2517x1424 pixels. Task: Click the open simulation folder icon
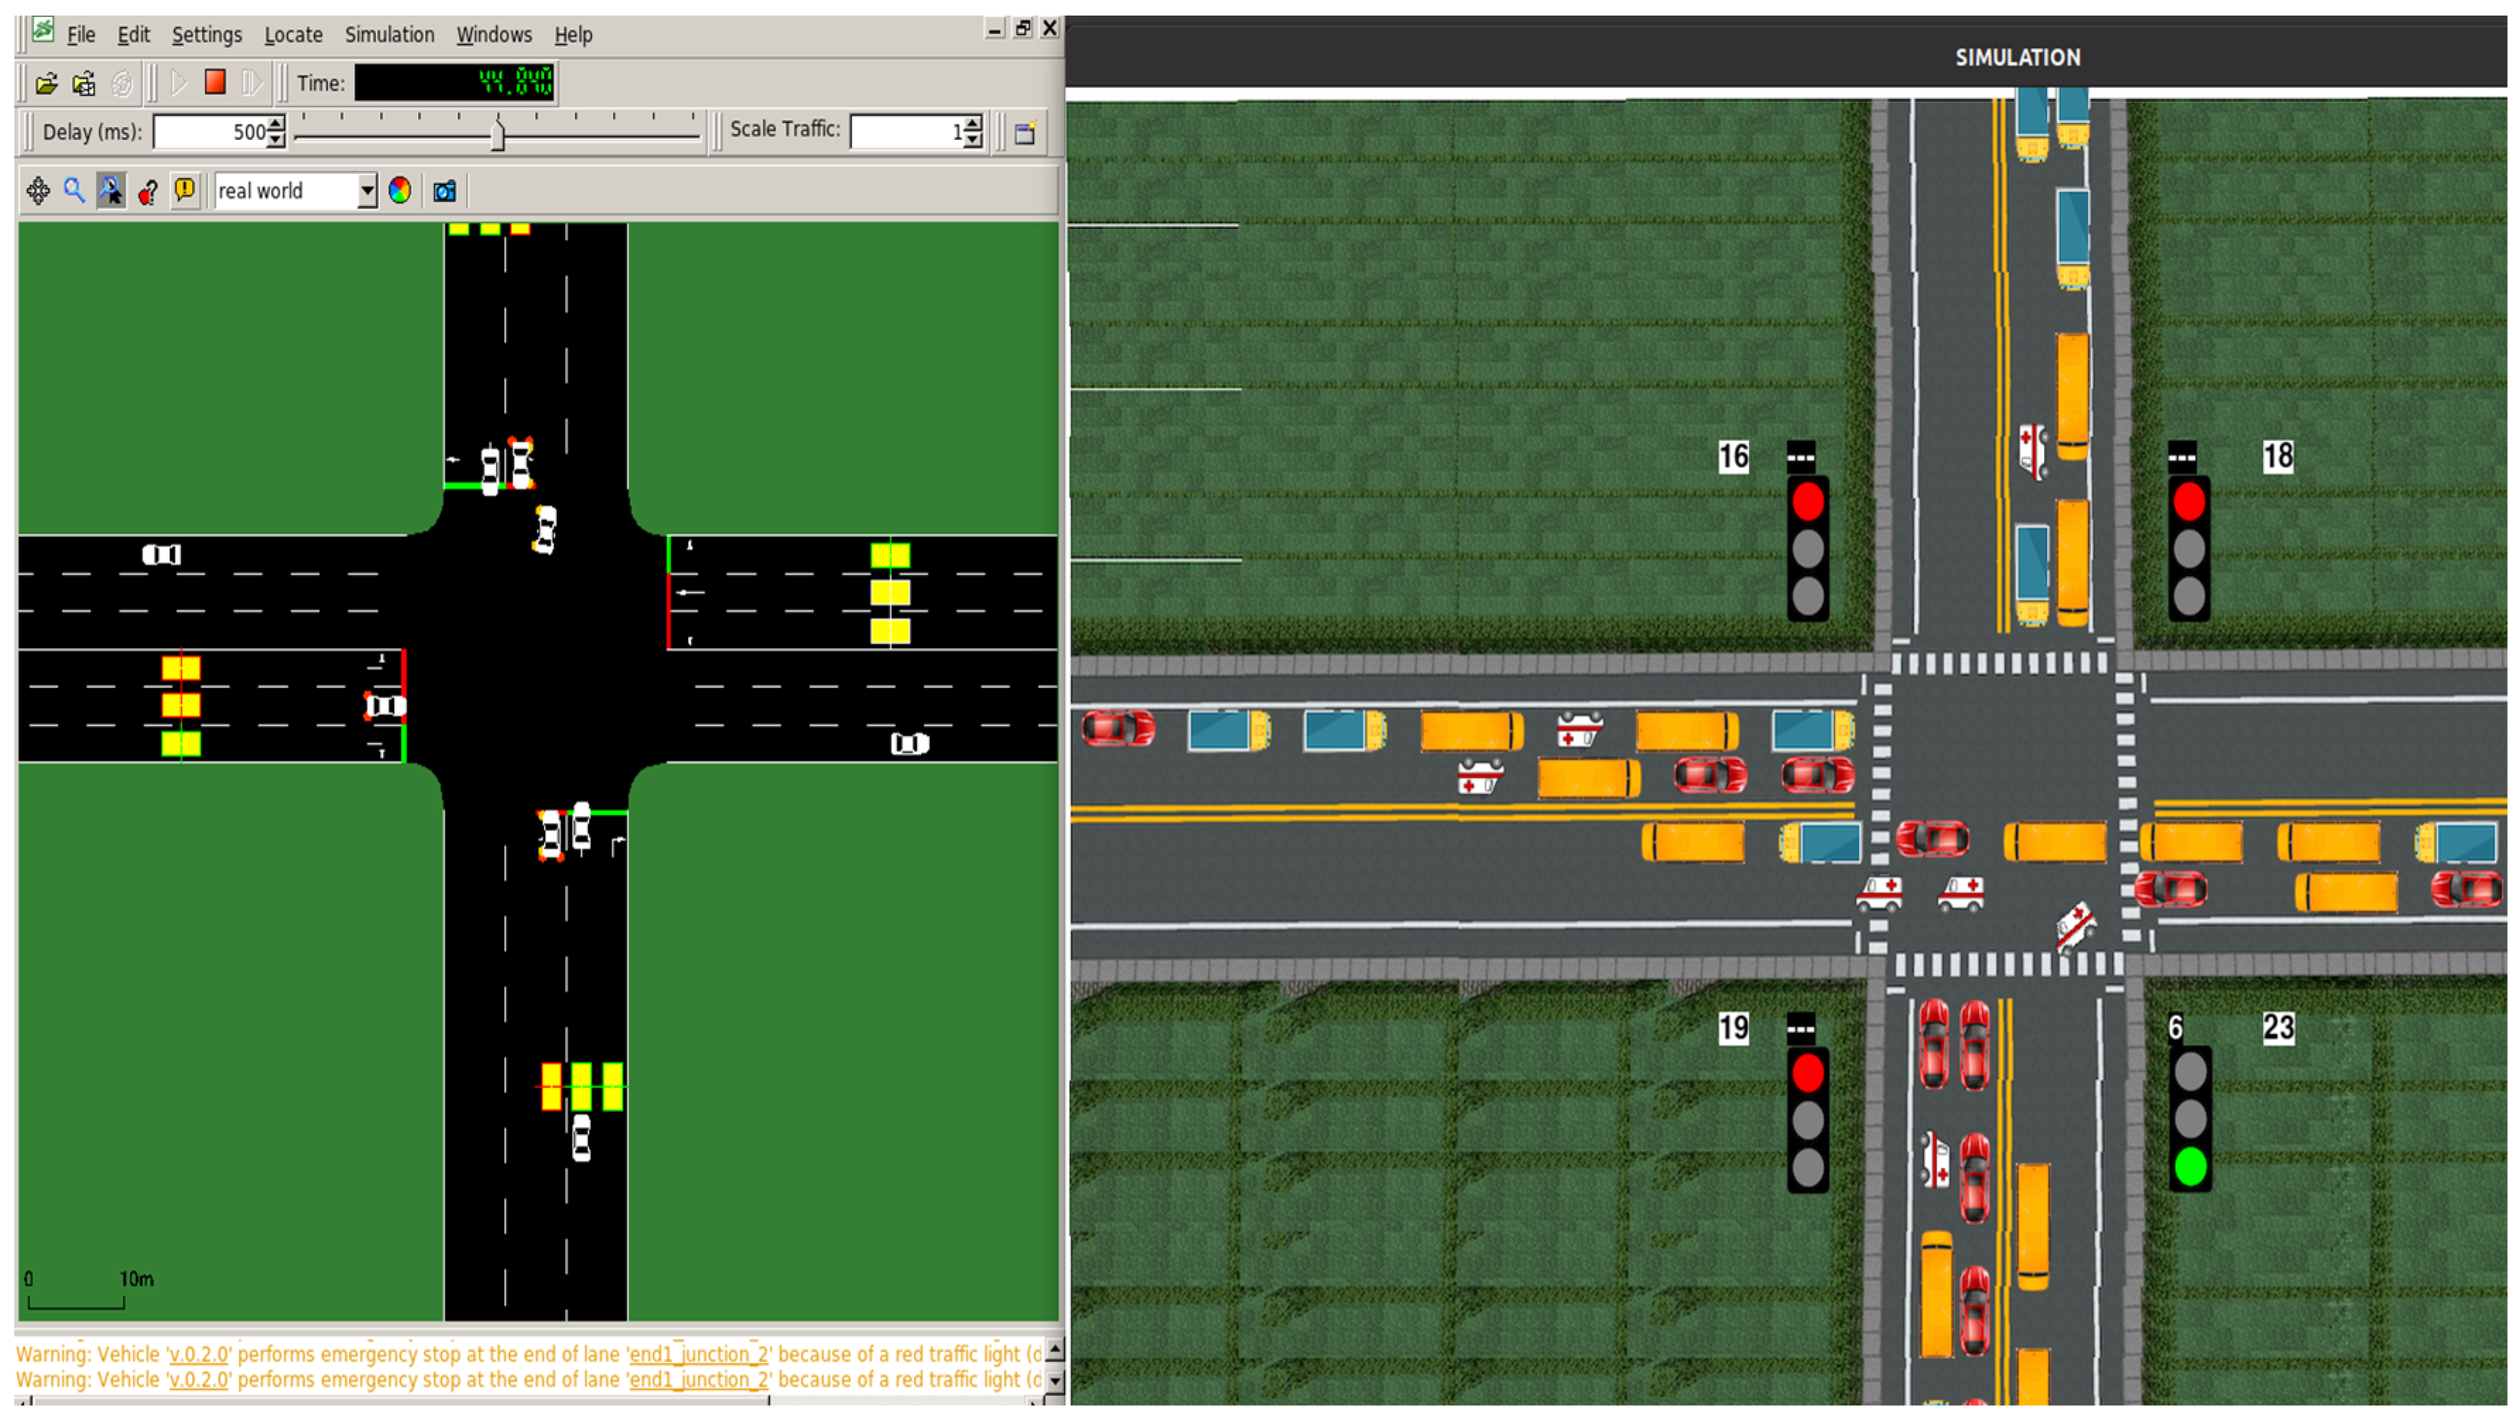coord(46,83)
